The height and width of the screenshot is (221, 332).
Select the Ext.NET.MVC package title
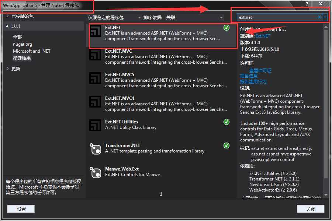click(x=118, y=51)
